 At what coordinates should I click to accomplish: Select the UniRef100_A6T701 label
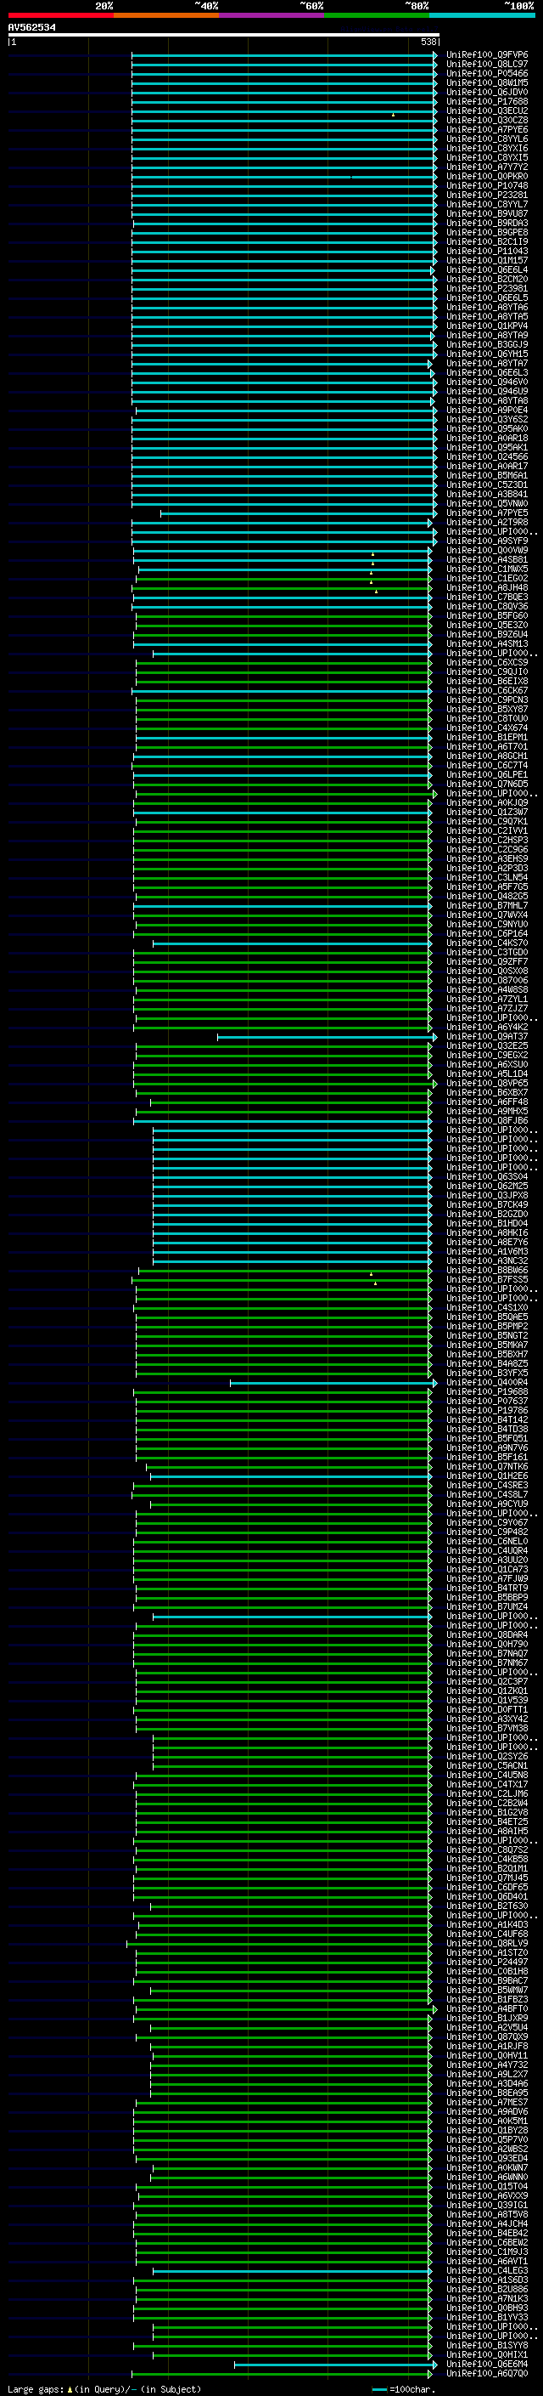click(486, 746)
